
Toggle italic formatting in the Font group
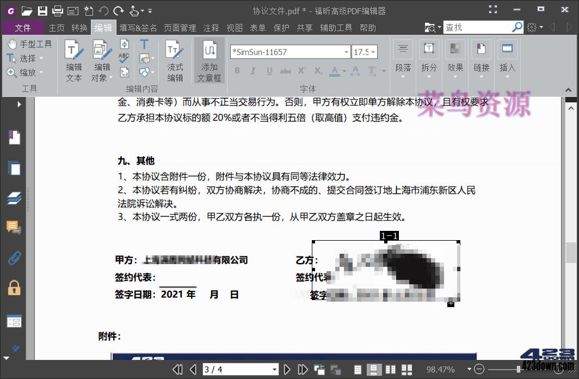pos(252,70)
